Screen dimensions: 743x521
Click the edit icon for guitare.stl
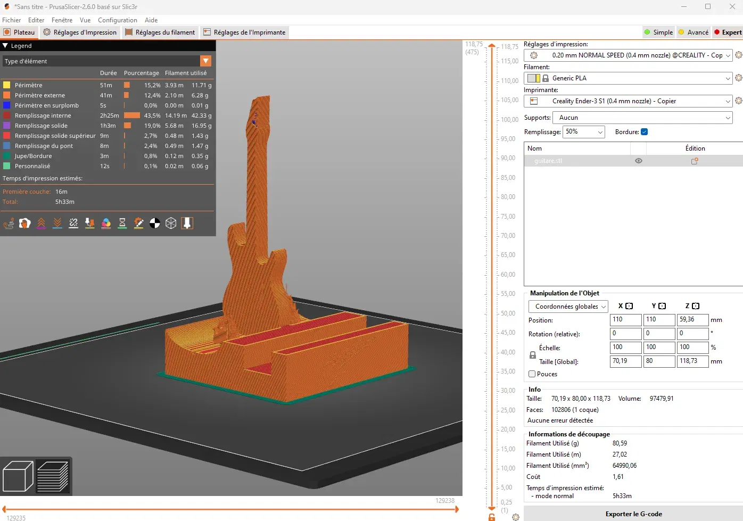tap(695, 161)
